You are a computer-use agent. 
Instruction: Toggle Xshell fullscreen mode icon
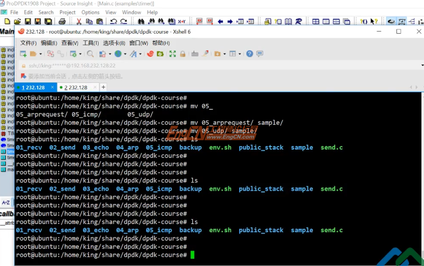(172, 54)
